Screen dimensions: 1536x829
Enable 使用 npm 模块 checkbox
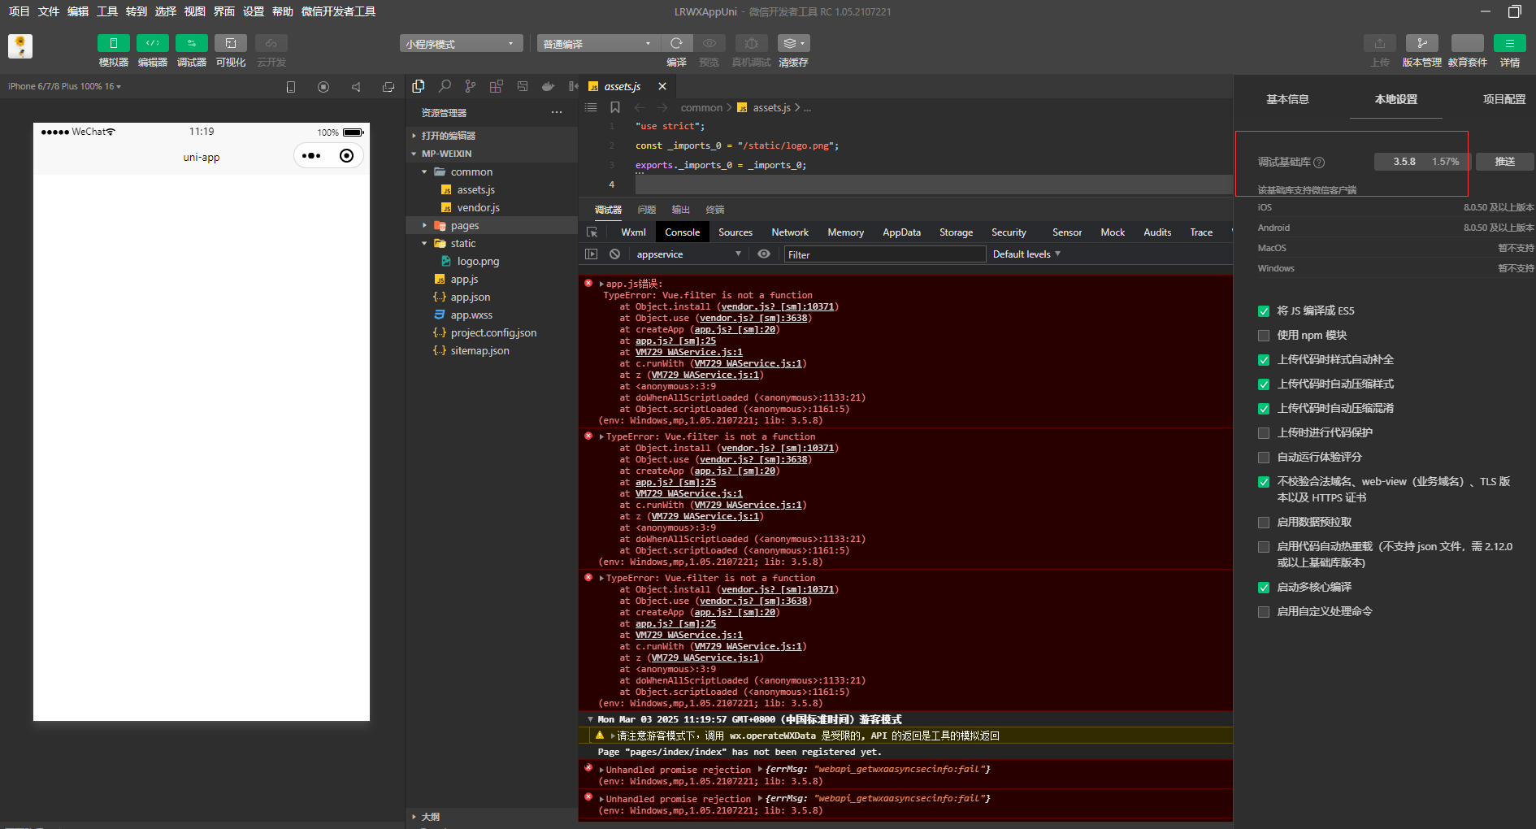point(1264,336)
